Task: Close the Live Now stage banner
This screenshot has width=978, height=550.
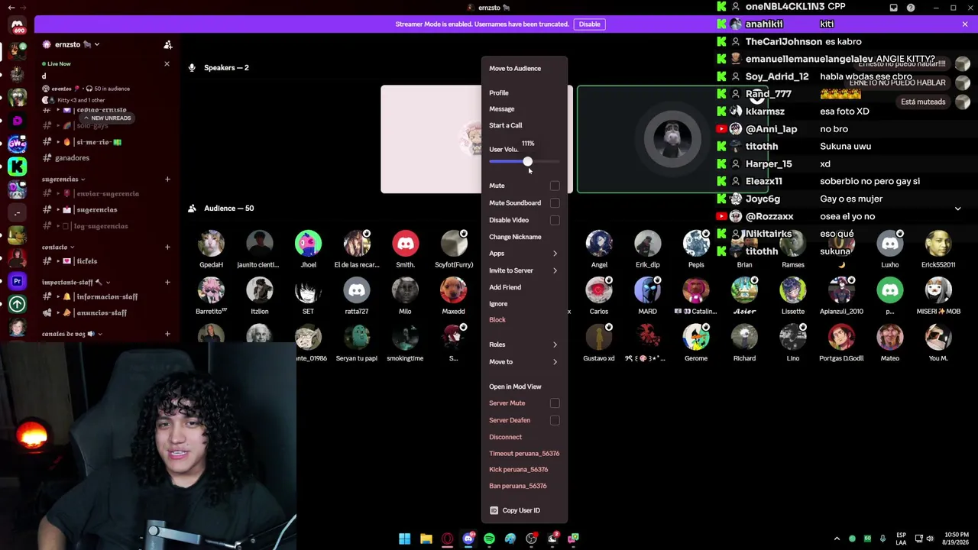Action: click(x=167, y=63)
